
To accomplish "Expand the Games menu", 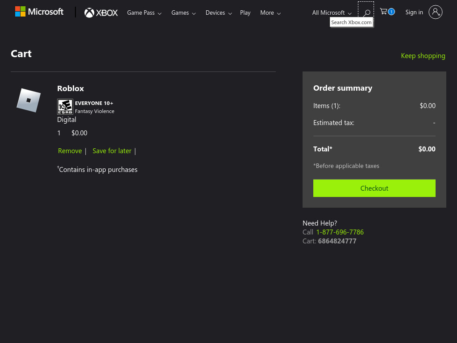I will pyautogui.click(x=183, y=13).
